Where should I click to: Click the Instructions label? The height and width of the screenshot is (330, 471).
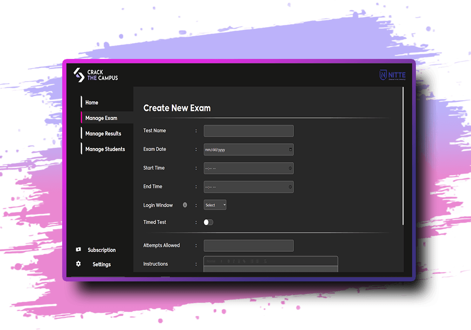pos(155,264)
